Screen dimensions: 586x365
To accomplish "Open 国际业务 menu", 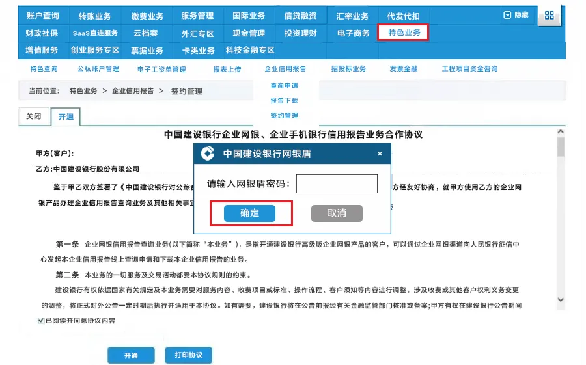I will click(249, 16).
